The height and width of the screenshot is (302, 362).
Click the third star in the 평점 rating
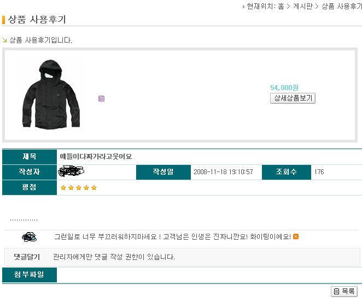[79, 188]
